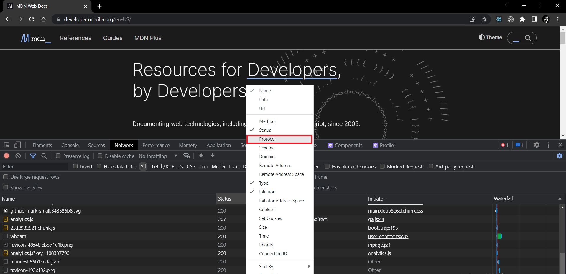Expand the Sort By submenu

point(279,266)
